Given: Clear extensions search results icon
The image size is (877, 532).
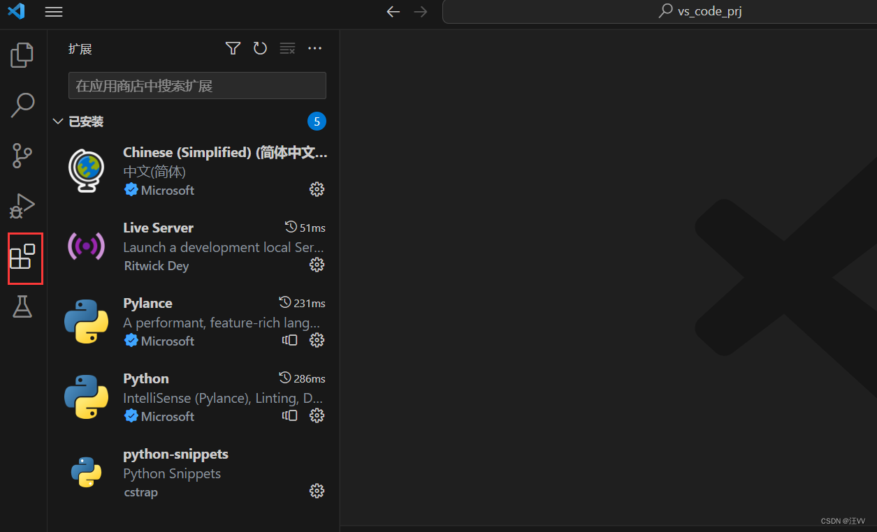Looking at the screenshot, I should [x=287, y=48].
